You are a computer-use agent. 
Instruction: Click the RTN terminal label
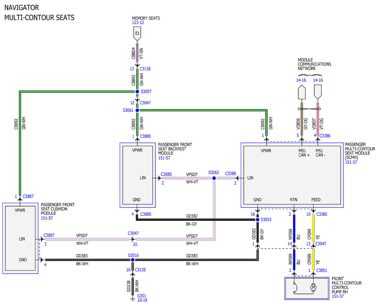point(294,200)
